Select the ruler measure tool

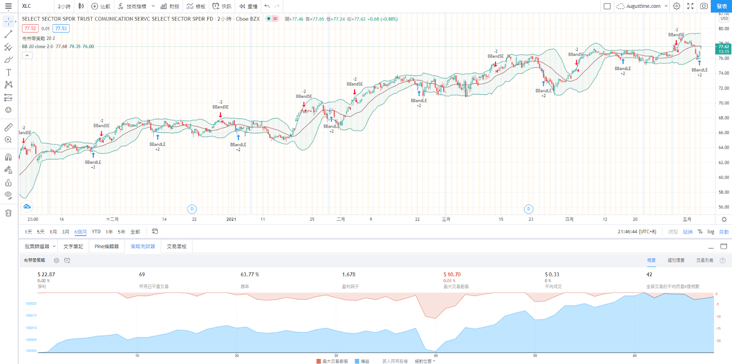tap(8, 127)
